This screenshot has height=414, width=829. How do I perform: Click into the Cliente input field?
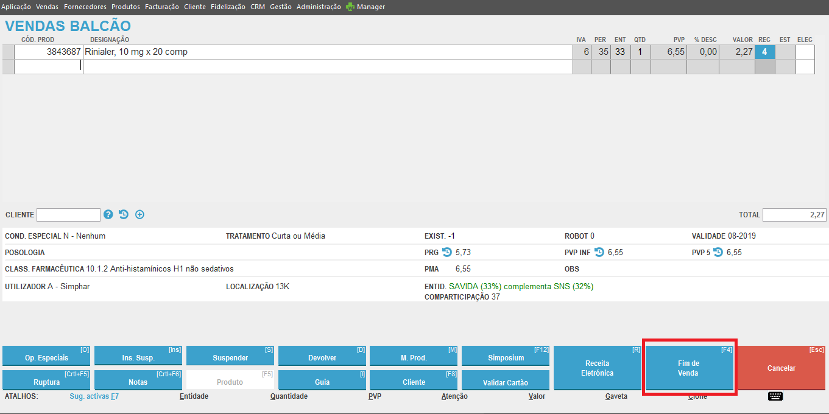68,215
